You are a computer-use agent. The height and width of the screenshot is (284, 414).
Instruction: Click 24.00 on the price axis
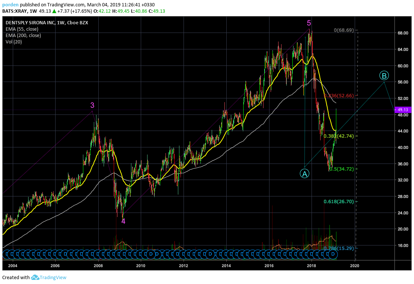click(x=403, y=213)
